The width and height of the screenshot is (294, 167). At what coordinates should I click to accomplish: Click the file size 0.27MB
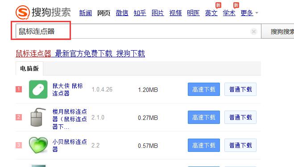(x=148, y=118)
